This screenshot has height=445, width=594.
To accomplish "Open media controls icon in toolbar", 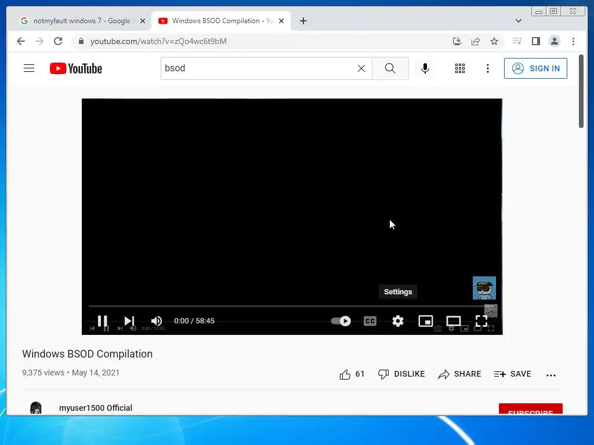I will pyautogui.click(x=517, y=41).
